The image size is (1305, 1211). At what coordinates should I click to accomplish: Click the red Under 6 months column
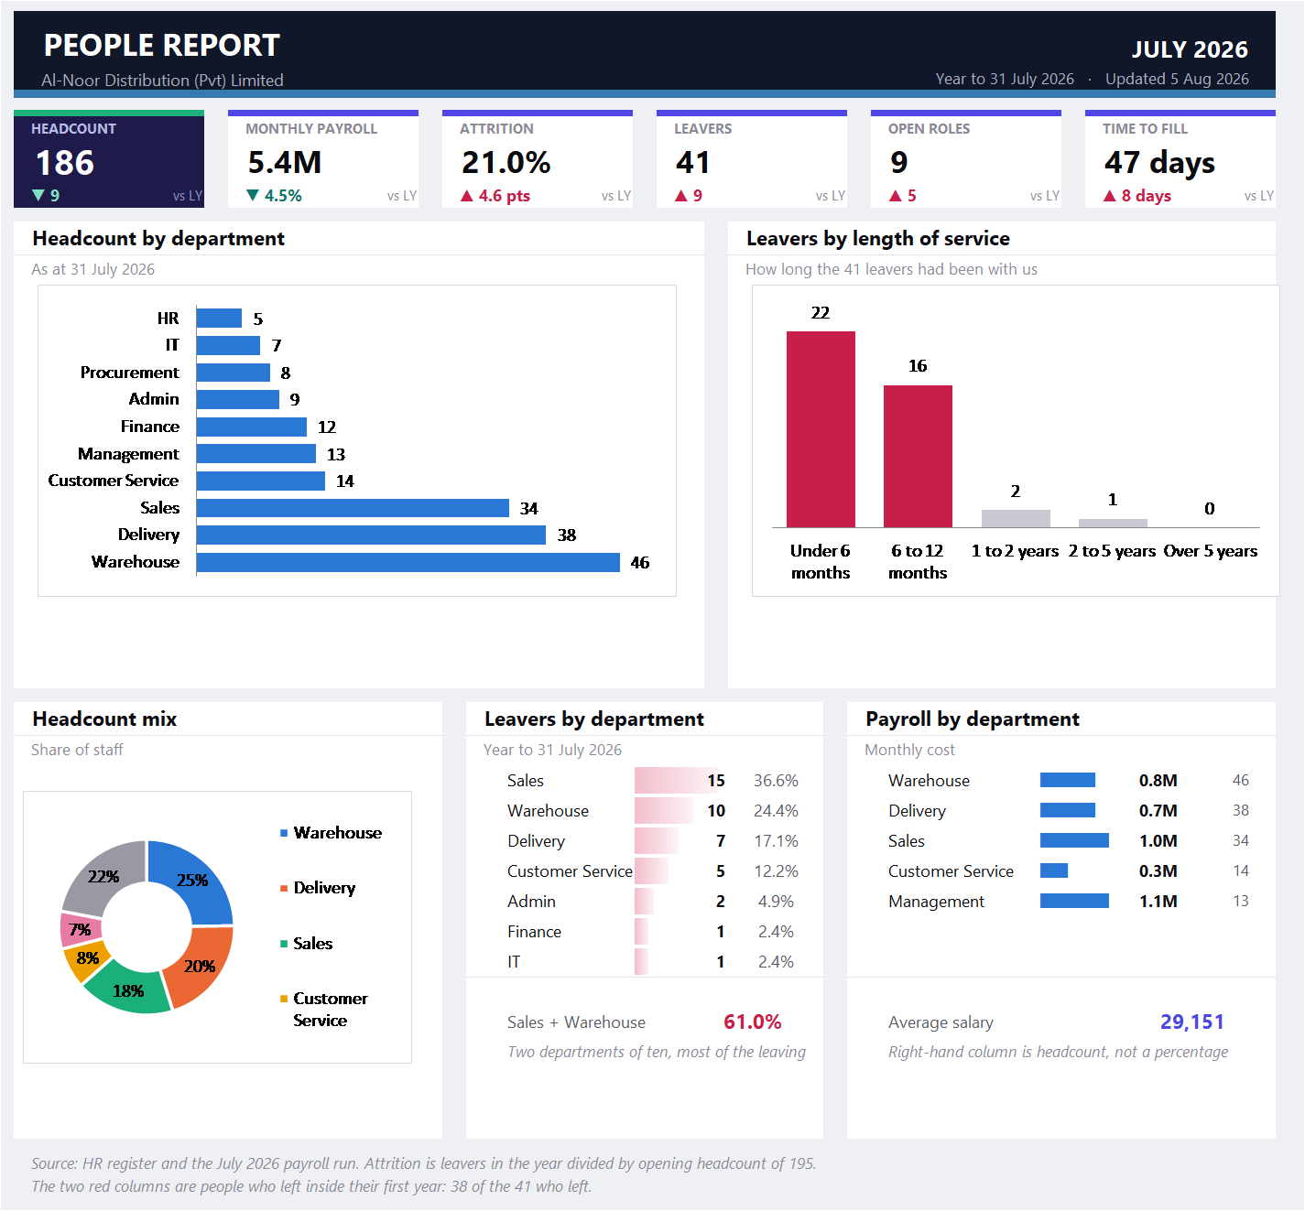pos(821,429)
